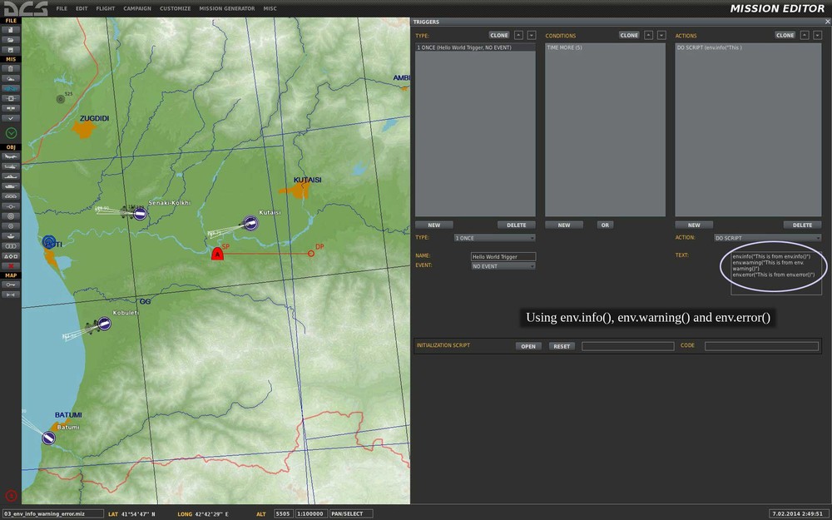Select the airplane group tool under OBJ
This screenshot has width=832, height=520.
coord(11,156)
